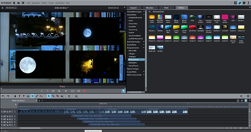This screenshot has width=251, height=132.
Task: Switch to storyboard view icon
Action: [x=238, y=101]
